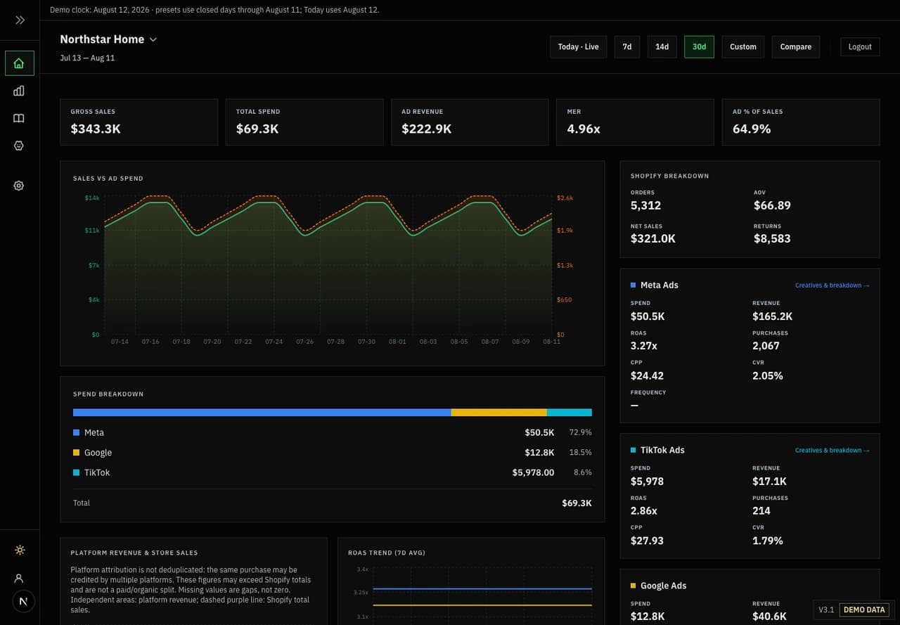Open the book icon in sidebar
This screenshot has width=900, height=625.
point(19,118)
